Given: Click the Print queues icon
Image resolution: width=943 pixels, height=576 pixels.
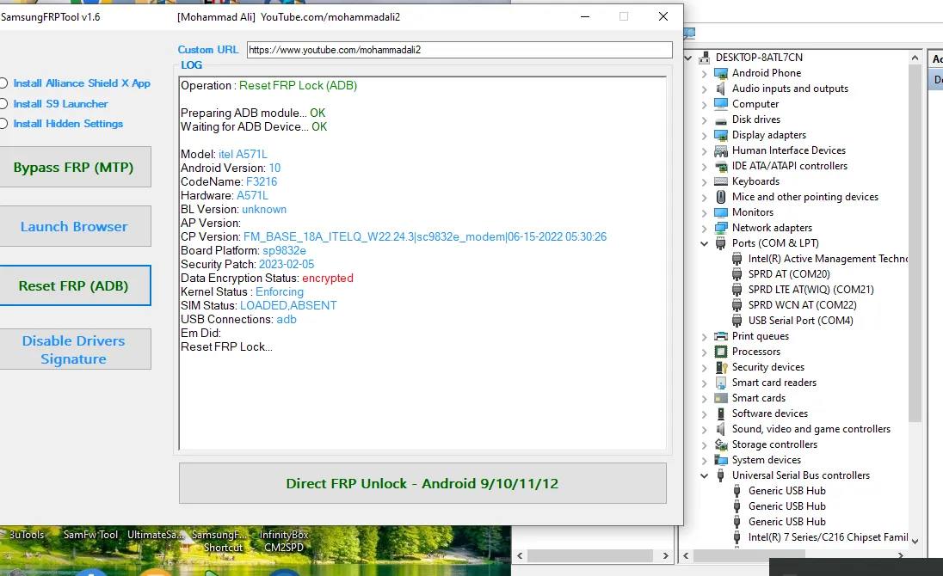Looking at the screenshot, I should point(721,336).
